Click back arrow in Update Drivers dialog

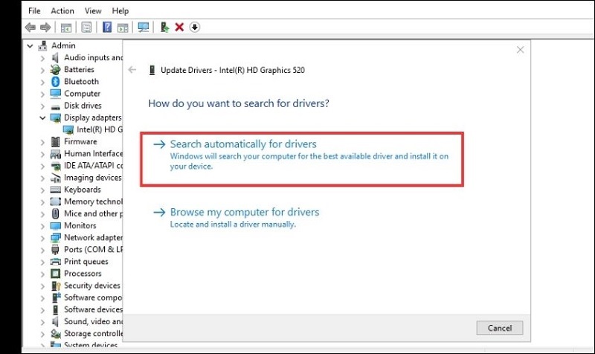tap(132, 70)
